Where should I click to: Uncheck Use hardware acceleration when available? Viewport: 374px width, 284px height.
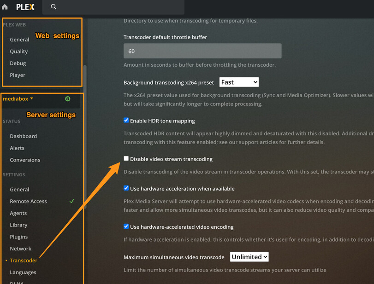coord(126,188)
